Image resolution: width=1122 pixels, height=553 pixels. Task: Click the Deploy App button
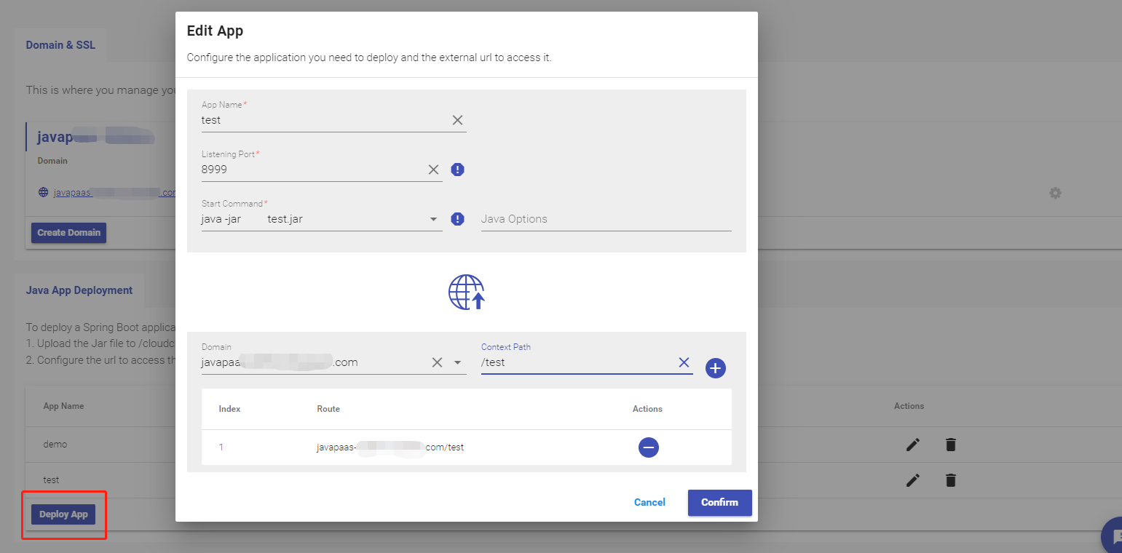tap(64, 514)
